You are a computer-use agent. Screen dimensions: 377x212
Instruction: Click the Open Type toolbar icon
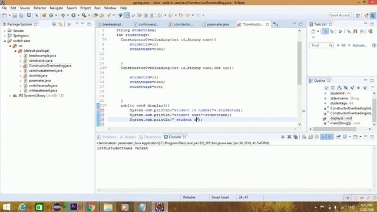pos(95,15)
